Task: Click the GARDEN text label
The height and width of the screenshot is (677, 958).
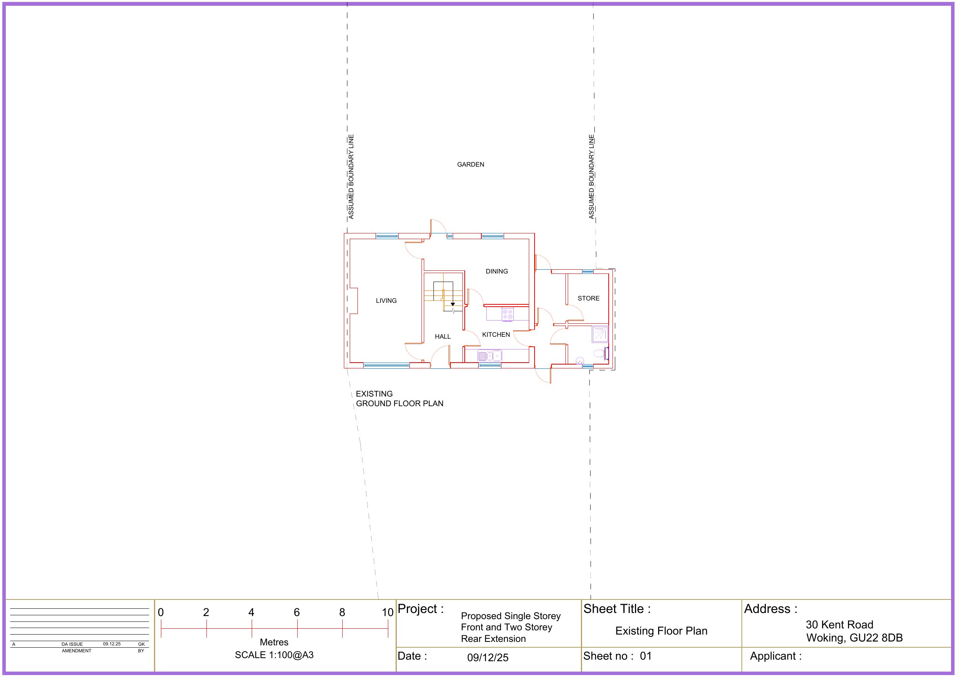Action: coord(470,165)
